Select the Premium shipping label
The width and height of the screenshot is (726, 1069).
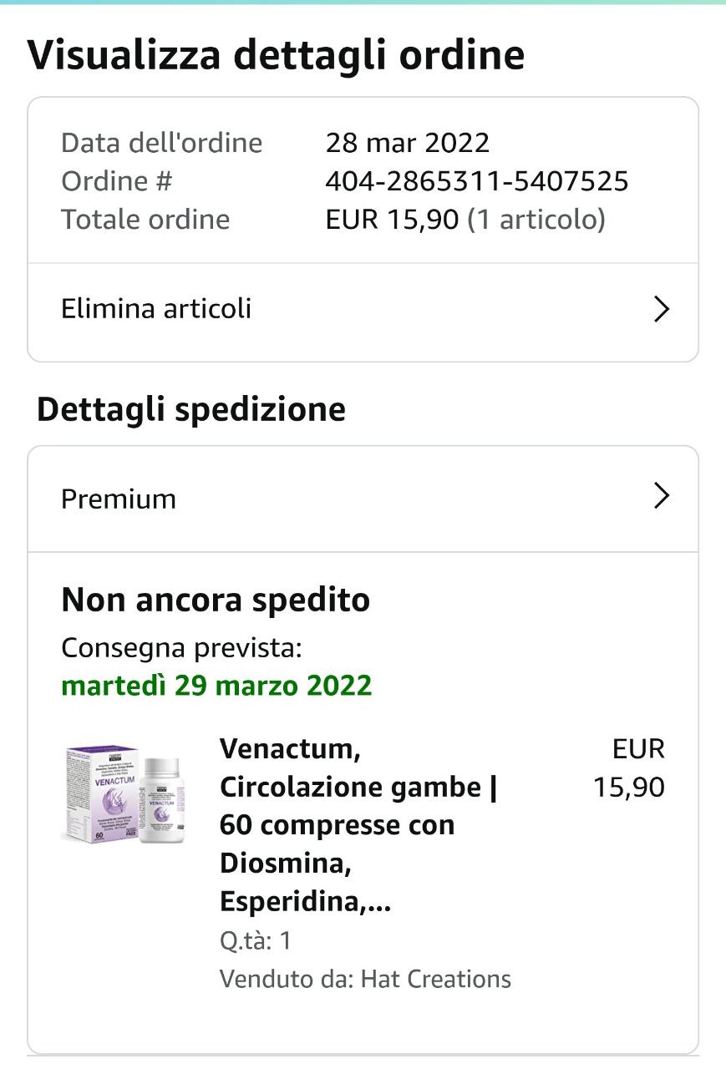coord(119,499)
